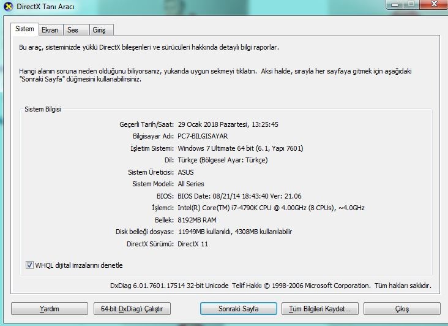The image size is (448, 326).
Task: Click computer name PC7-BILGISAYAR
Action: coord(203,136)
